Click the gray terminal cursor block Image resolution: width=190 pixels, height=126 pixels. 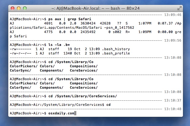pos(75,113)
